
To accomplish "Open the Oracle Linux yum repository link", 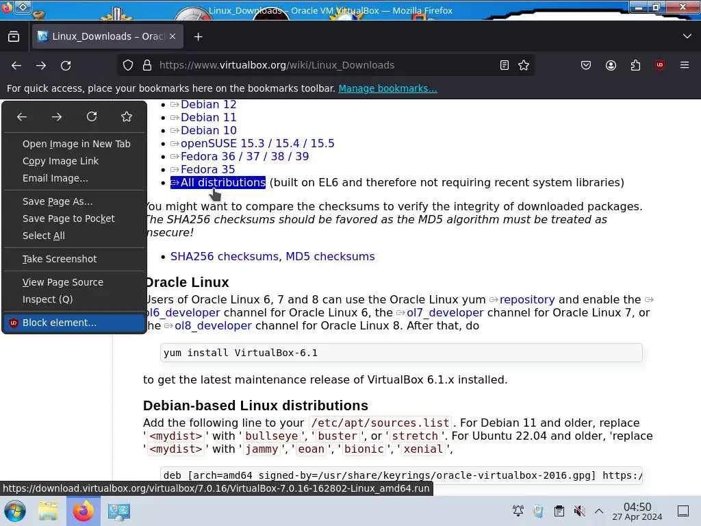I will point(527,299).
